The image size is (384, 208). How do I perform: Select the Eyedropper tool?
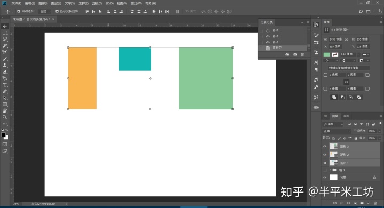coord(5,52)
